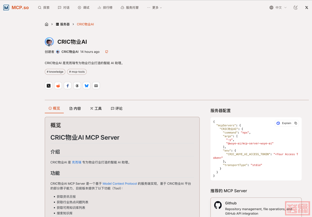The image size is (312, 217).
Task: Open the 服务托管 hosting menu item
Action: (129, 8)
